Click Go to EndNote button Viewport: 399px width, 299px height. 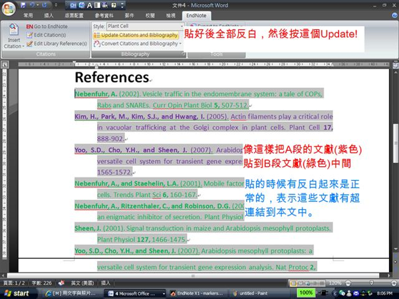pyautogui.click(x=47, y=27)
